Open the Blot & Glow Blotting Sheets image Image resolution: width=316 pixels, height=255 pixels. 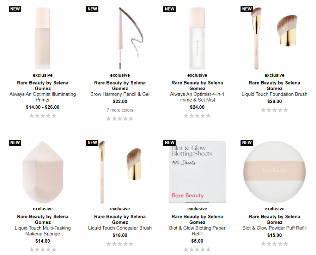pos(197,172)
